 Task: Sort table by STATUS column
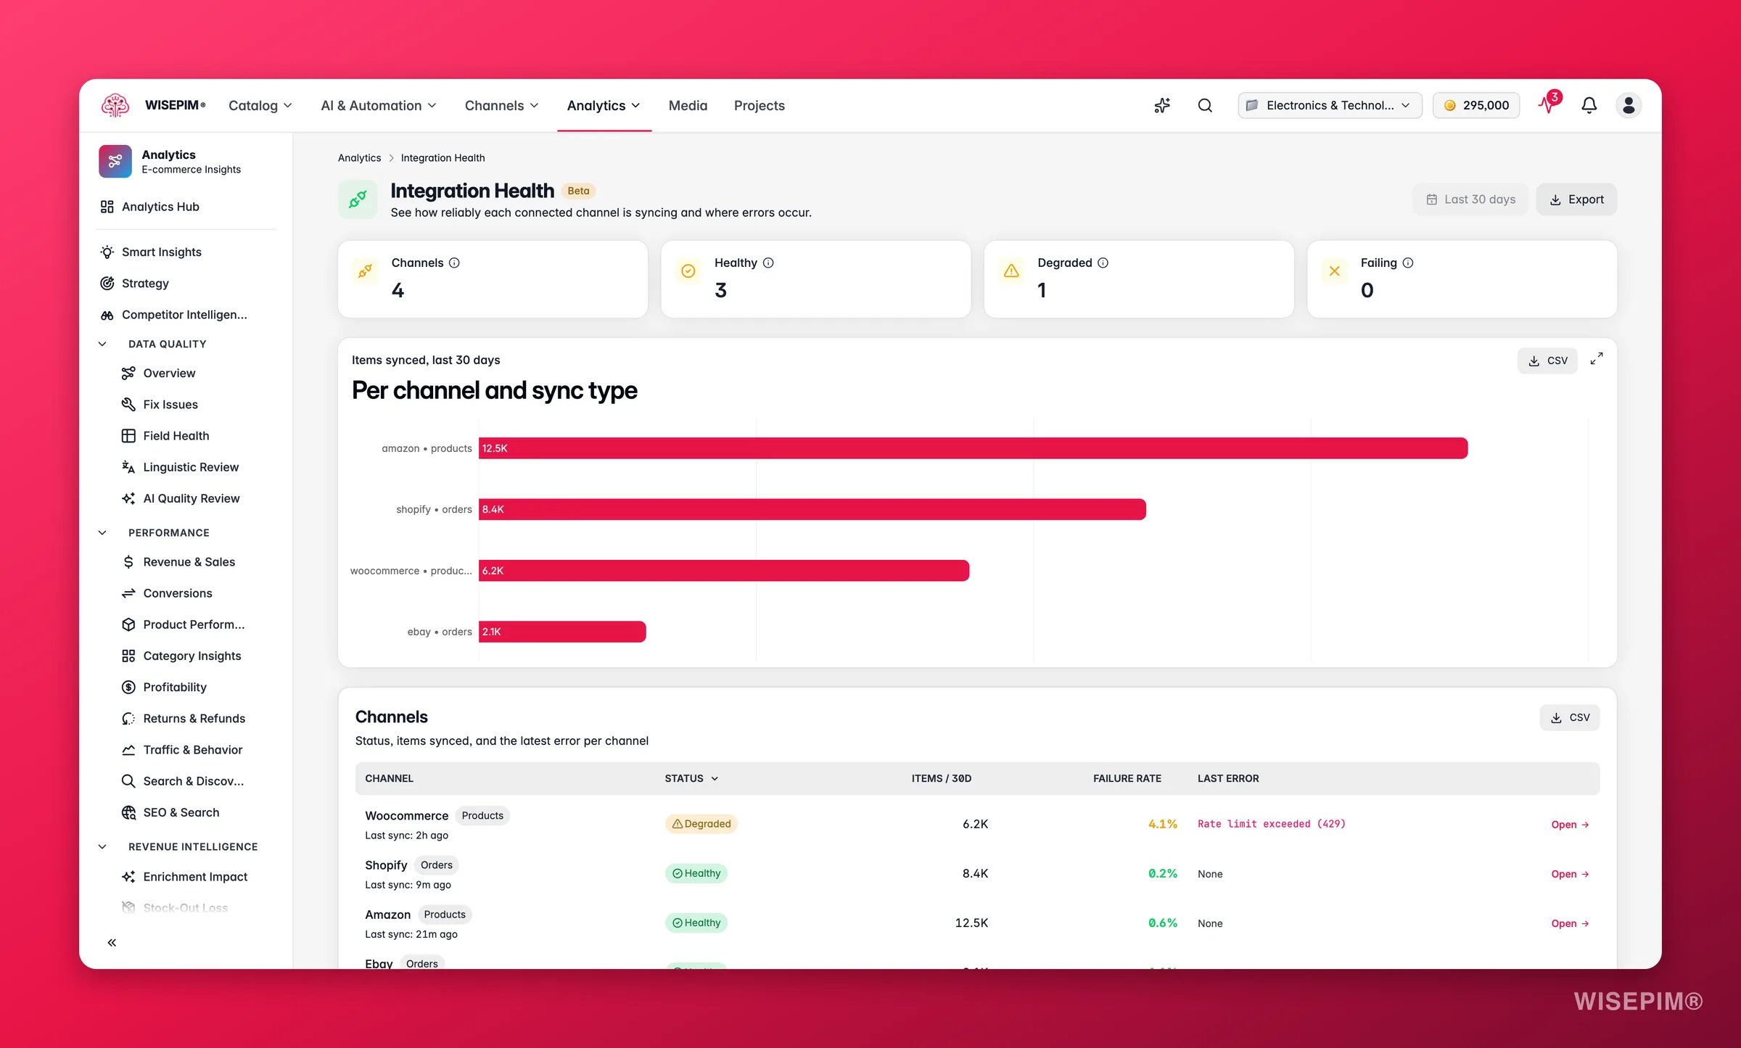click(x=691, y=778)
